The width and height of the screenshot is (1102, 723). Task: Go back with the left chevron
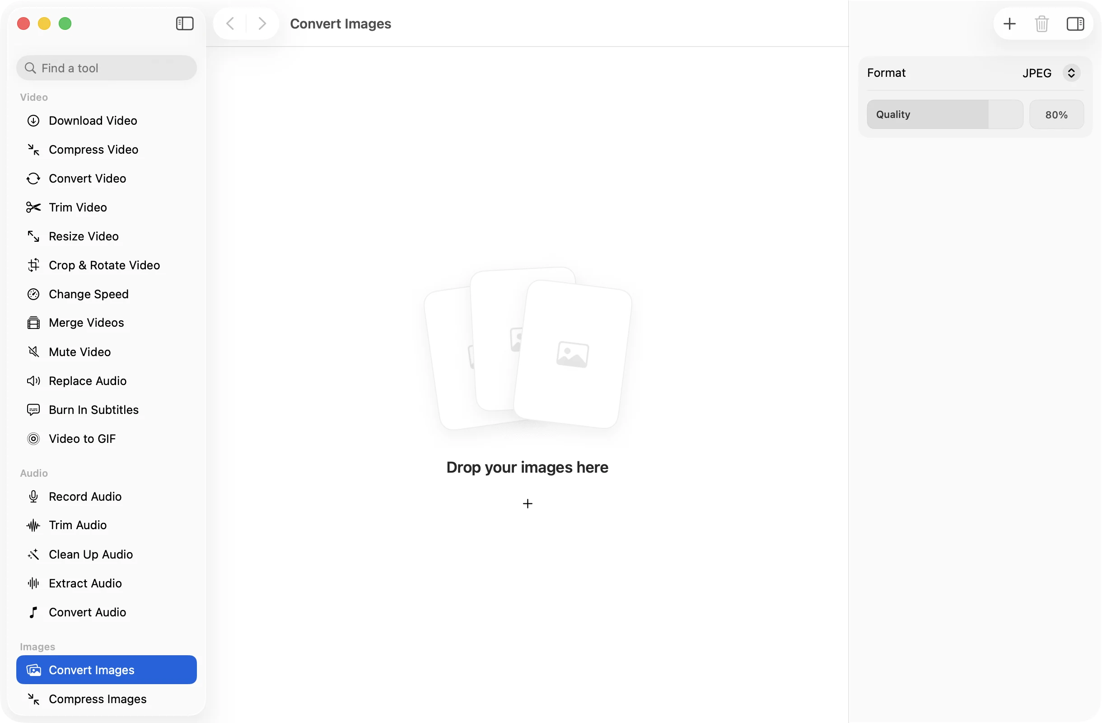pos(230,23)
